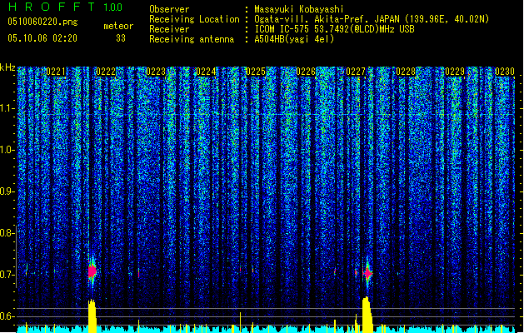Select the file name 0510060220.png
Viewport: 524px width, 333px height.
42,22
